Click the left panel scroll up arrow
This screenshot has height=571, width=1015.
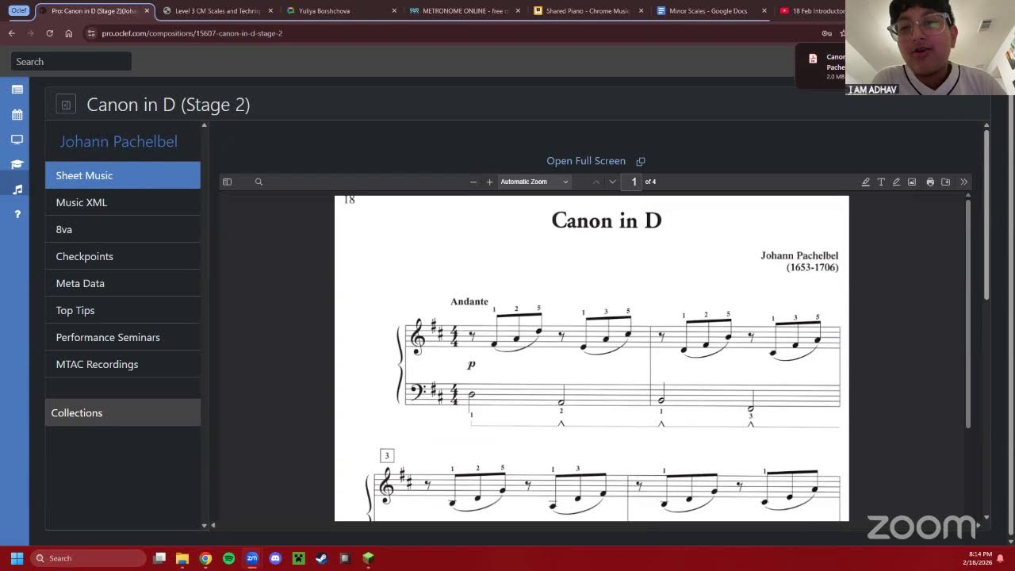point(204,125)
